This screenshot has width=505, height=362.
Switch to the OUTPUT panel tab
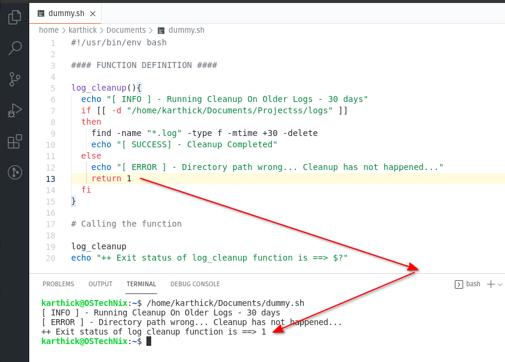coord(100,284)
